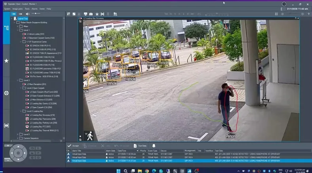Collapse Level 2 Open Carpark folder
Screen dimensions: 312x173
(x=21, y=88)
